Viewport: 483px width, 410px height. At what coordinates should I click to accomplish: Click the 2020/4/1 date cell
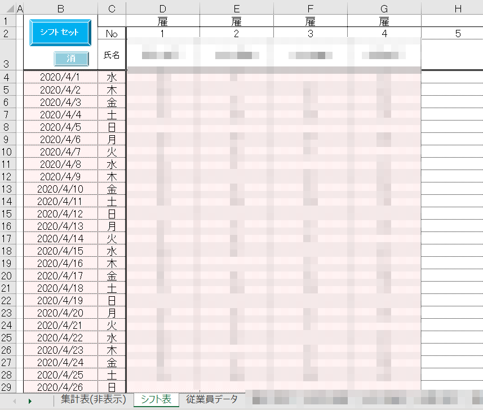(60, 77)
